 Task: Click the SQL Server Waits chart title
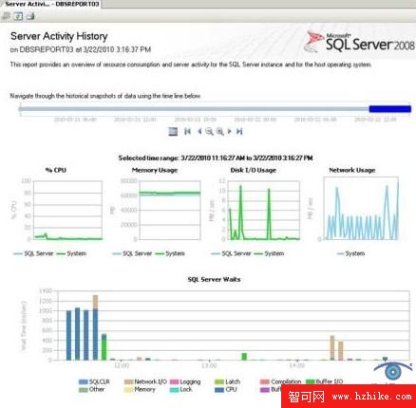(214, 279)
